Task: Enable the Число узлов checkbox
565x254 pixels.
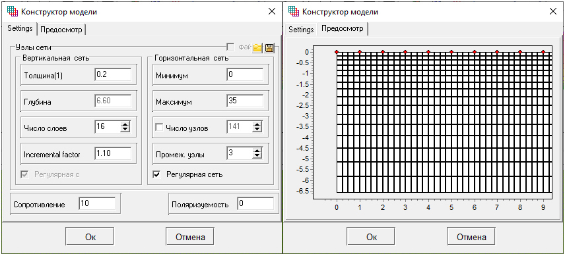Action: tap(158, 127)
